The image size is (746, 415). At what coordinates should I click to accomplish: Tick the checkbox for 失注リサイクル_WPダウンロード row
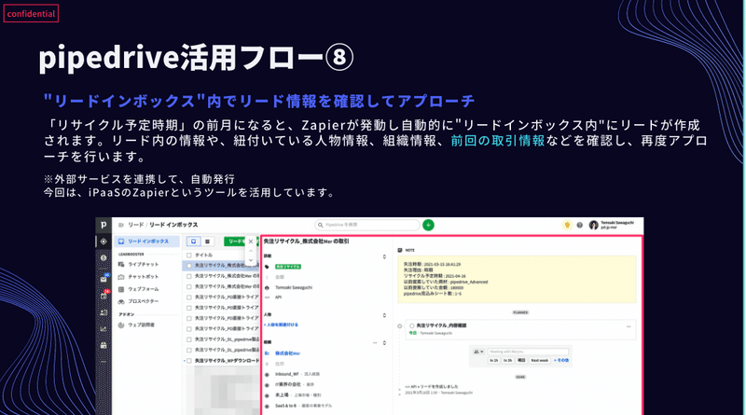tap(189, 361)
